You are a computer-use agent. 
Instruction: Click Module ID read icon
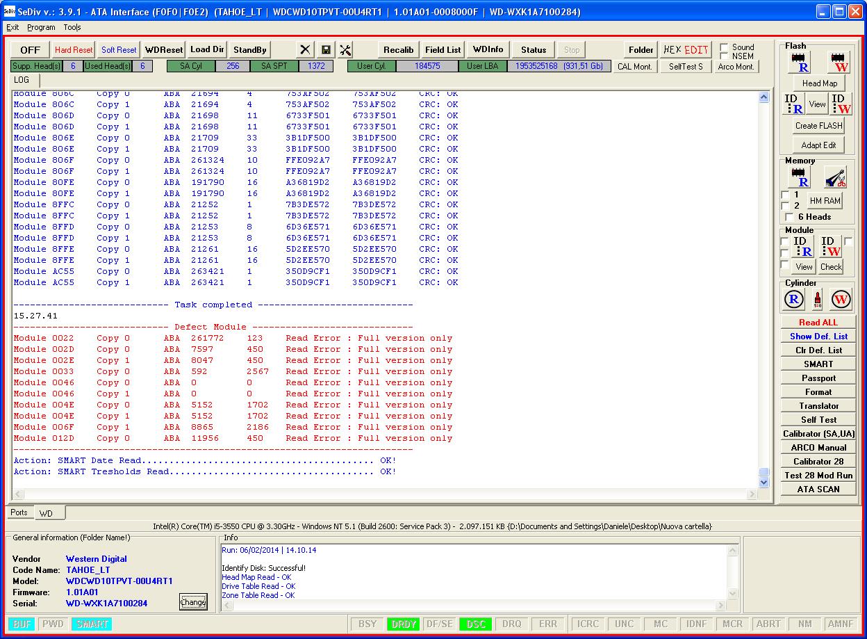coord(802,247)
